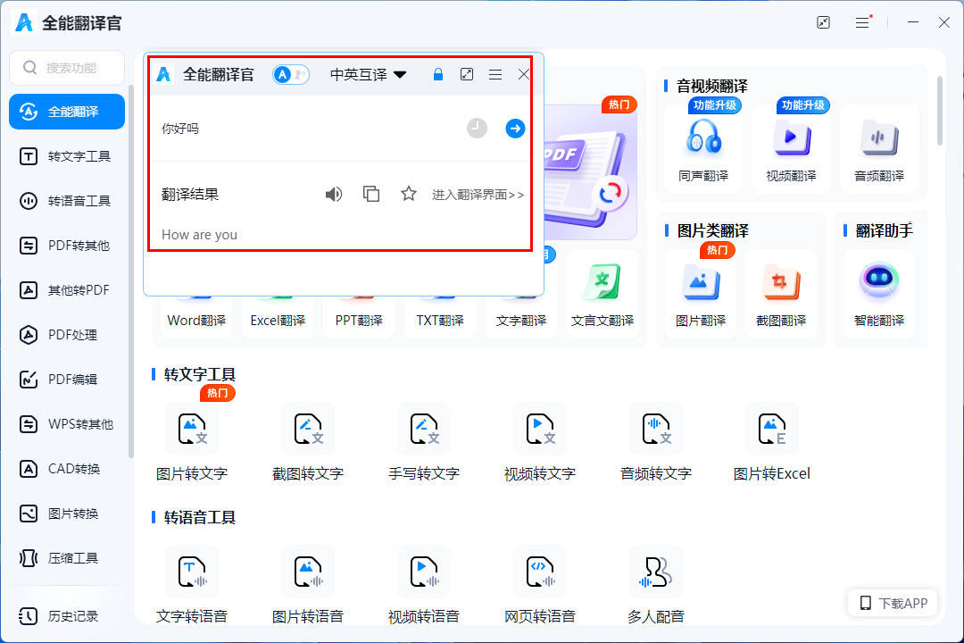Open the 文字转语音 tool

pos(192,585)
